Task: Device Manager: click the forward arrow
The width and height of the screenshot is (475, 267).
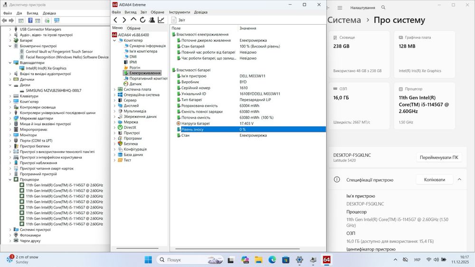Action: tap(11, 20)
